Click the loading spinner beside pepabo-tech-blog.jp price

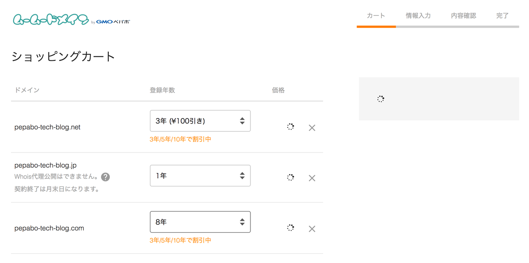291,178
